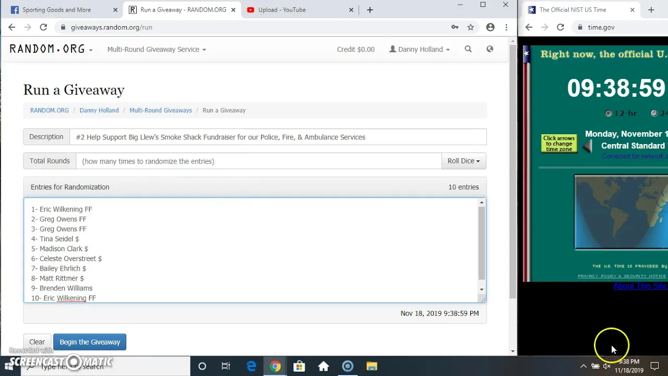Image resolution: width=668 pixels, height=376 pixels.
Task: Expand the RANDOM.ORG logo dropdown
Action: pos(51,49)
